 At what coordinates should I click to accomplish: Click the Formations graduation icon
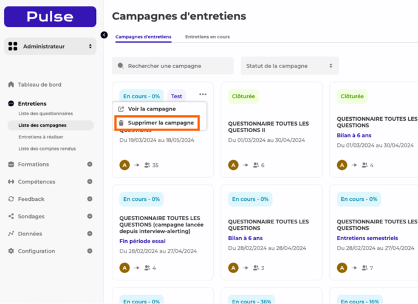(11, 164)
